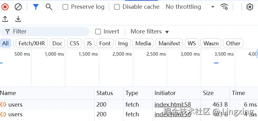Select the second users request name
The height and width of the screenshot is (121, 258).
click(15, 114)
